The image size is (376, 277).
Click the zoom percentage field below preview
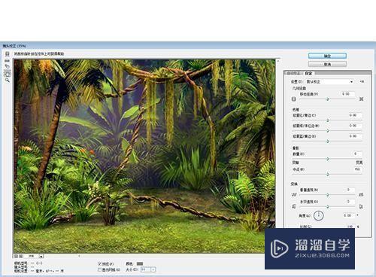[32, 256]
